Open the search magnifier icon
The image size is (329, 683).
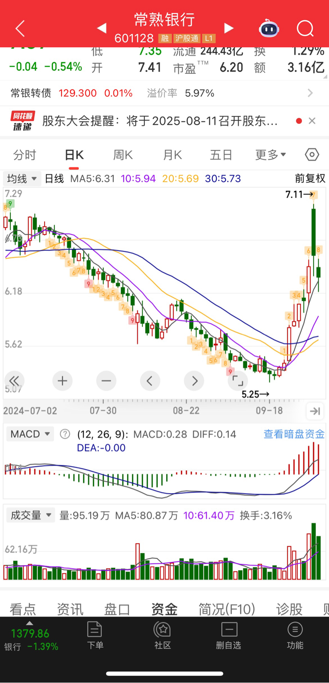(305, 29)
